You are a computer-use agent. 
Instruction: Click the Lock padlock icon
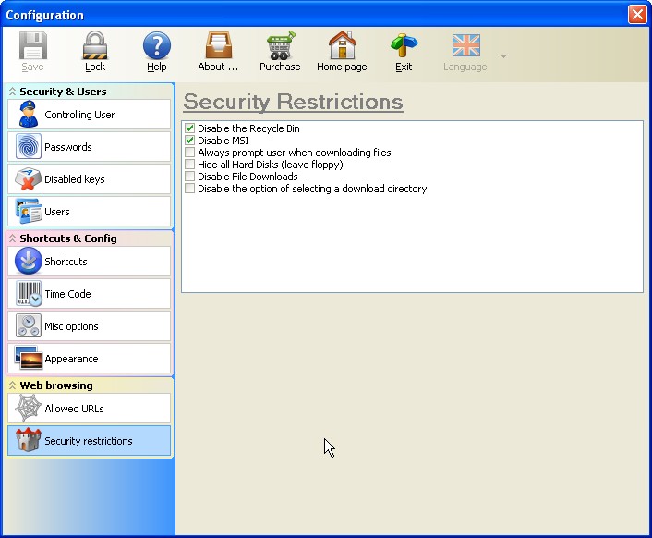(x=95, y=45)
